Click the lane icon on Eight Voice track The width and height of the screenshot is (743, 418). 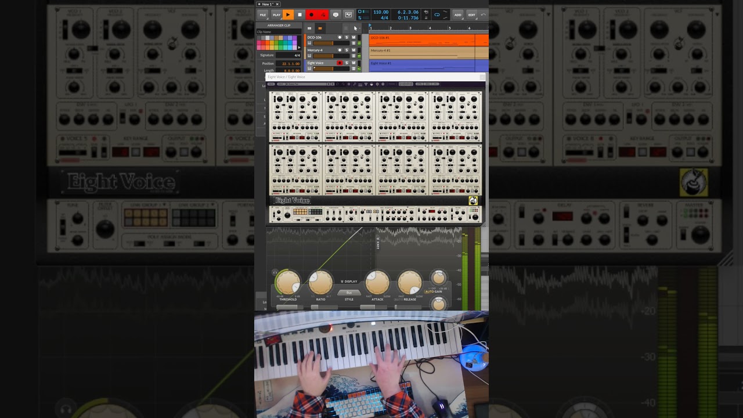click(354, 69)
